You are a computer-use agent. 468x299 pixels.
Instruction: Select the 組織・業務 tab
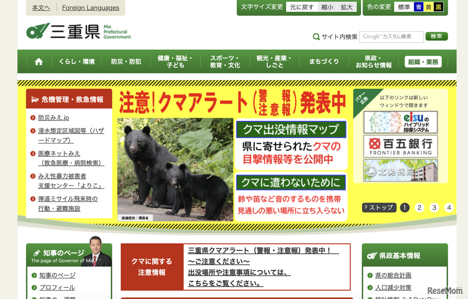click(423, 61)
